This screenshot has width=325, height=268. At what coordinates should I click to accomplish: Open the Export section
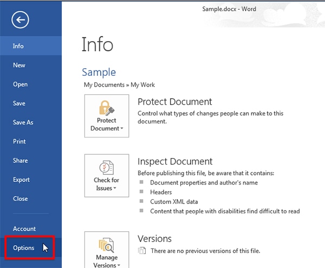[31, 180]
